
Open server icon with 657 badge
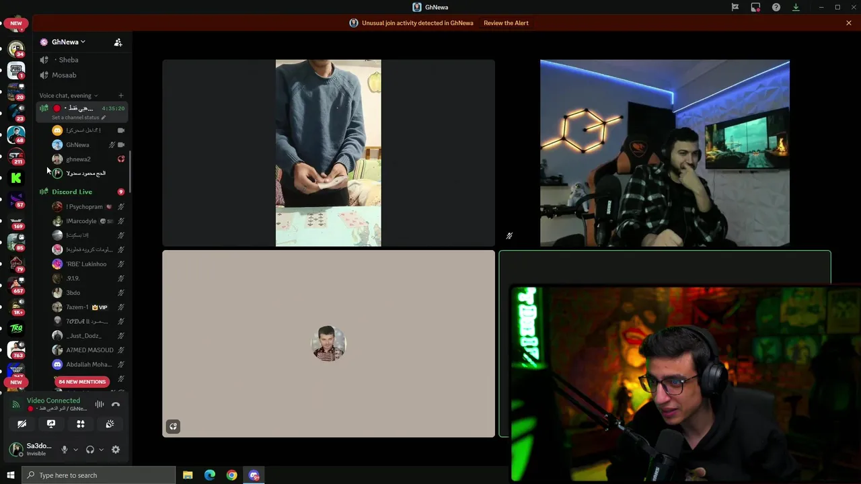16,285
